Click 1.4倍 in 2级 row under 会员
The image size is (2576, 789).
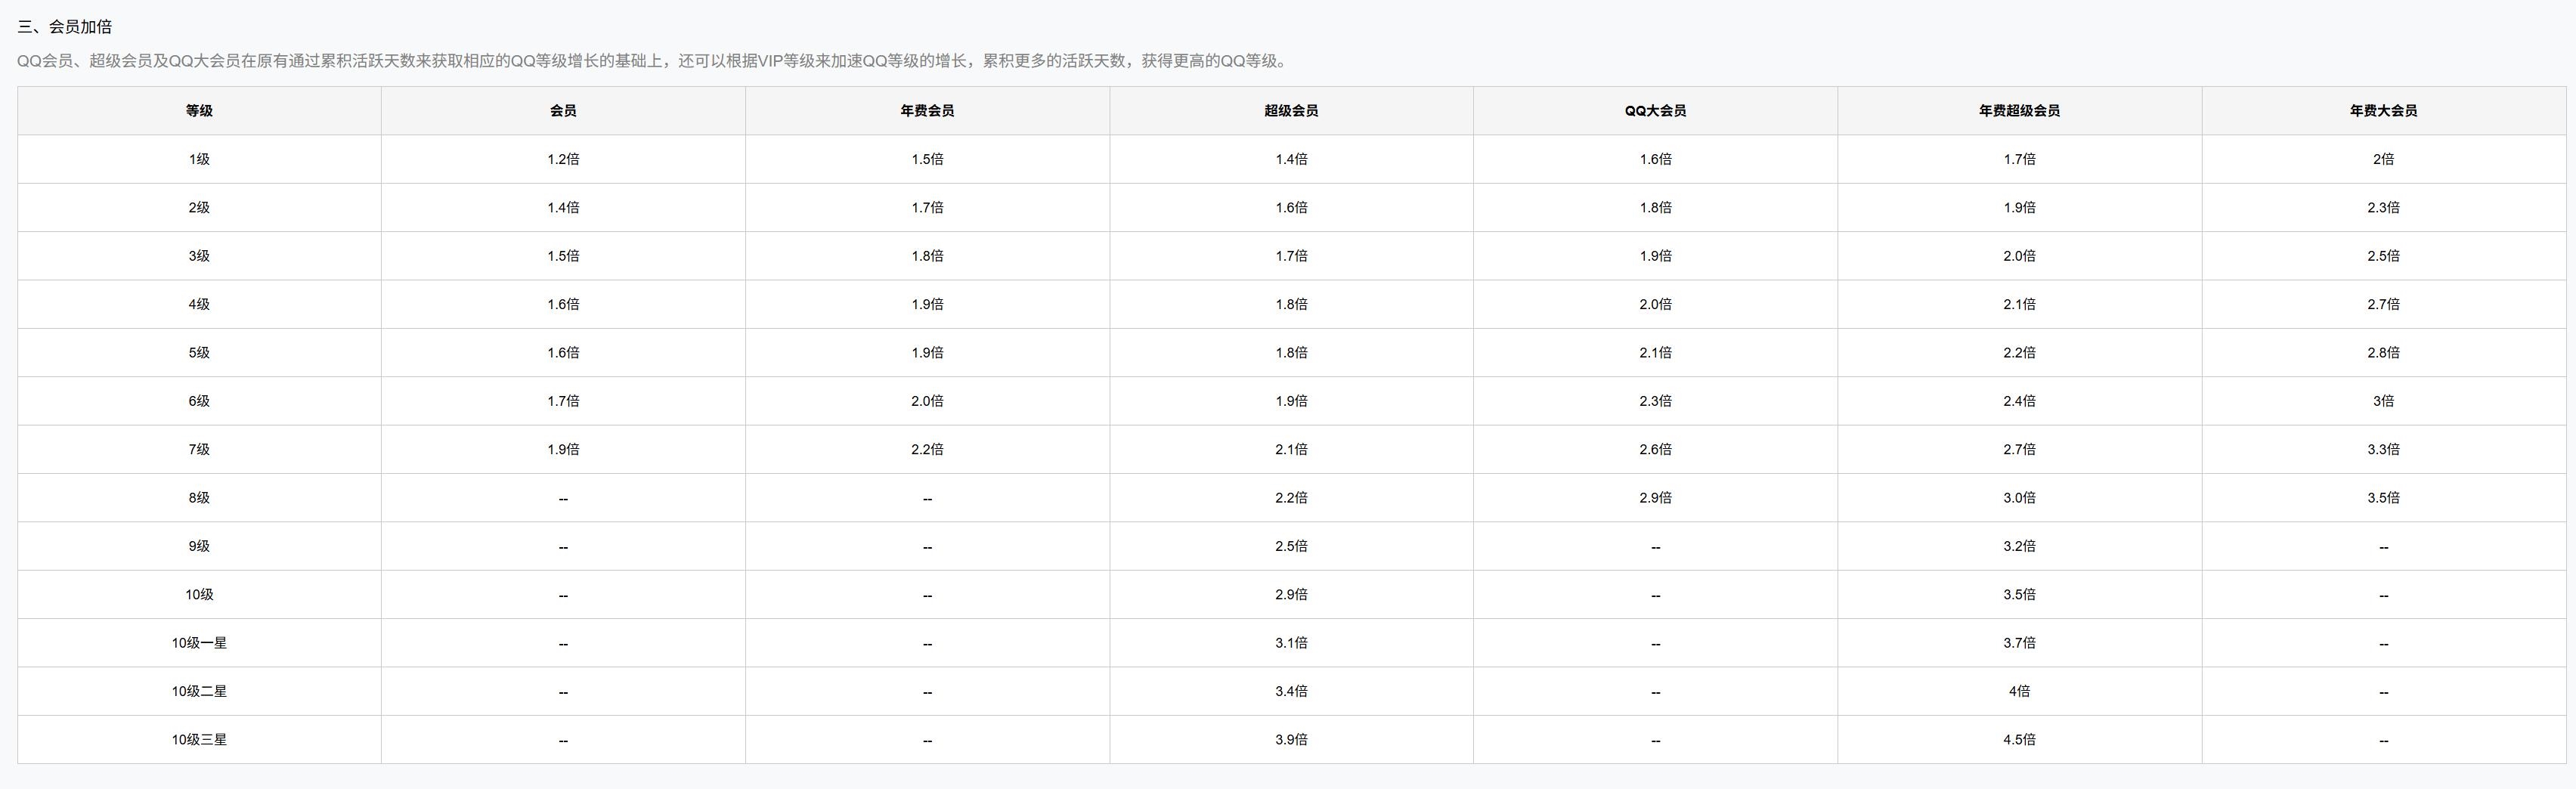[563, 208]
